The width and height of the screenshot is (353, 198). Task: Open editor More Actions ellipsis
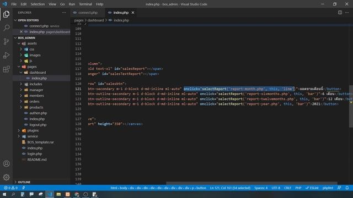pyautogui.click(x=347, y=13)
